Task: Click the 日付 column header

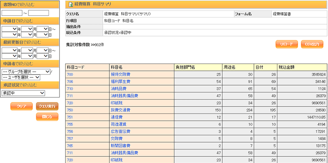Action: click(266, 67)
